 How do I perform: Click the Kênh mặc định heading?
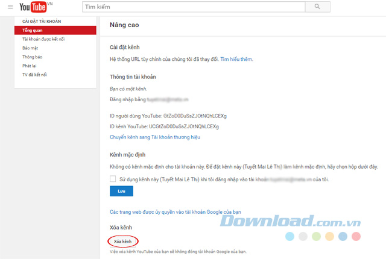coord(127,155)
